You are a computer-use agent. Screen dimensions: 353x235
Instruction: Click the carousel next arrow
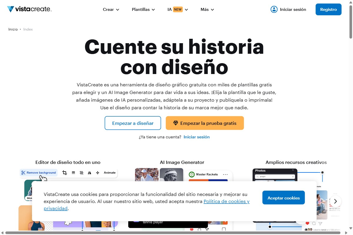click(336, 202)
